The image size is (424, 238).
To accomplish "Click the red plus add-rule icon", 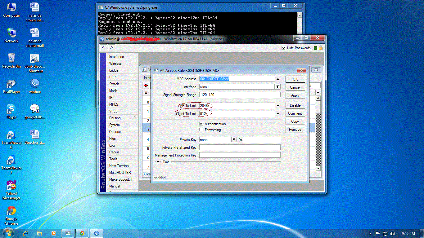I will click(146, 86).
